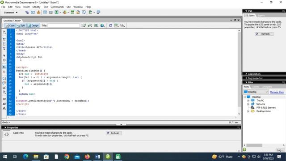The height and width of the screenshot is (161, 286).
Task: Open the Commands menu
Action: click(57, 7)
